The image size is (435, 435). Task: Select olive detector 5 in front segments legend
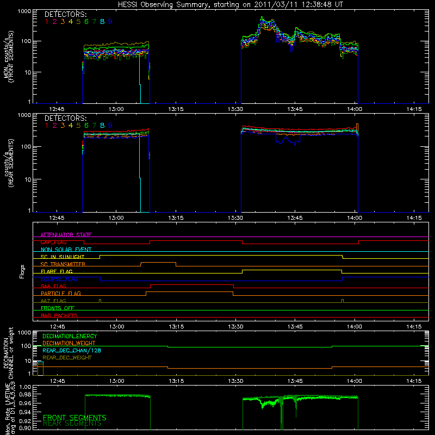coord(78,22)
